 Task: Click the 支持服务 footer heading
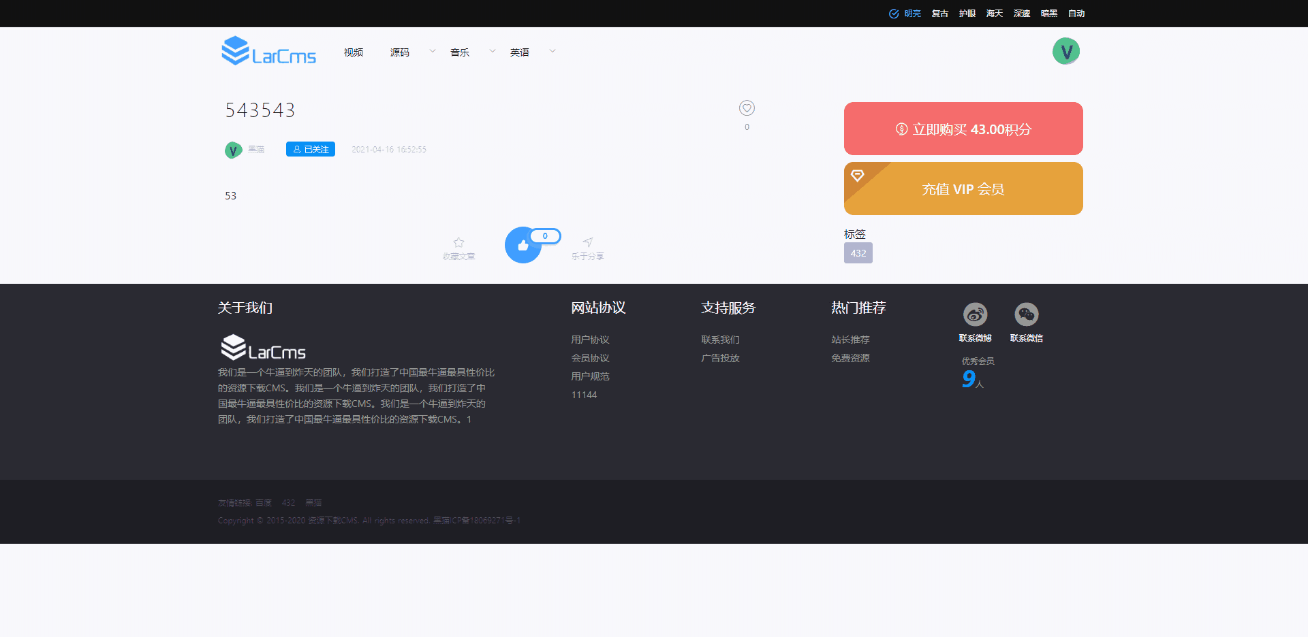point(729,308)
